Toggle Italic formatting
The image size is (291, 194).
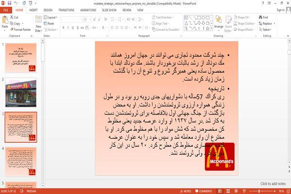(x=68, y=28)
